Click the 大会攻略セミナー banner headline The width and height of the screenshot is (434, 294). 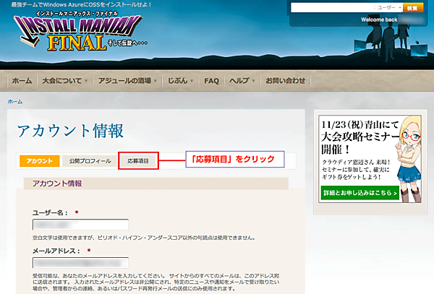click(x=359, y=137)
